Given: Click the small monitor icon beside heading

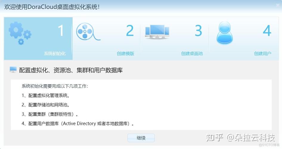Looking at the screenshot, I should (x=13, y=70).
